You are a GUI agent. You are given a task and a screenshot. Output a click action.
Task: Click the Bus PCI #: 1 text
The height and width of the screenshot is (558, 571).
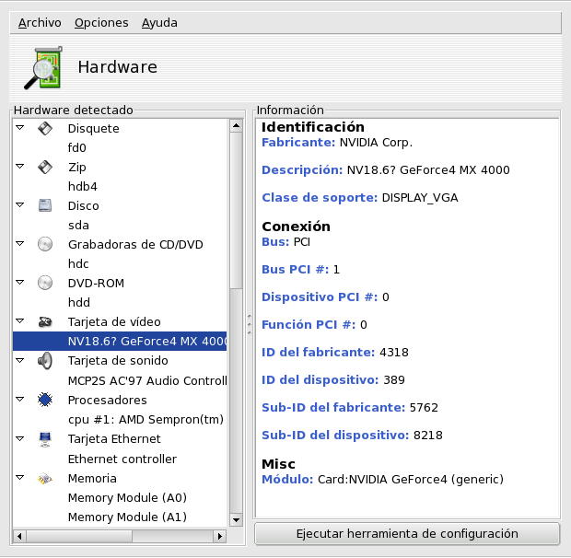[x=300, y=270]
